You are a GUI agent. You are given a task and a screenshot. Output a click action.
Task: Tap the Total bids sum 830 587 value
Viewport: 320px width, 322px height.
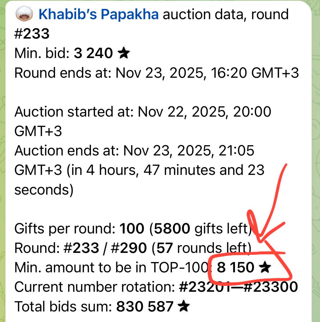pos(145,306)
